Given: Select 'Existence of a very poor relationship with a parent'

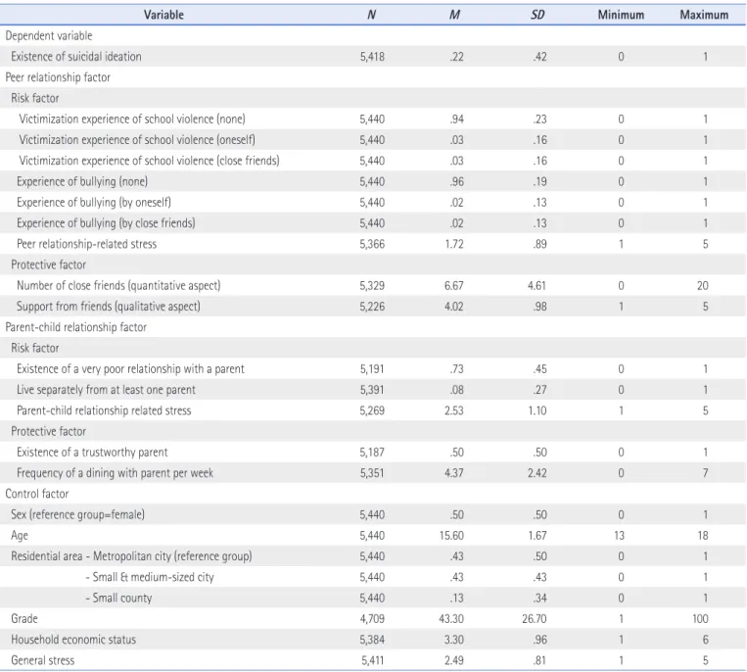Looking at the screenshot, I should point(130,369).
